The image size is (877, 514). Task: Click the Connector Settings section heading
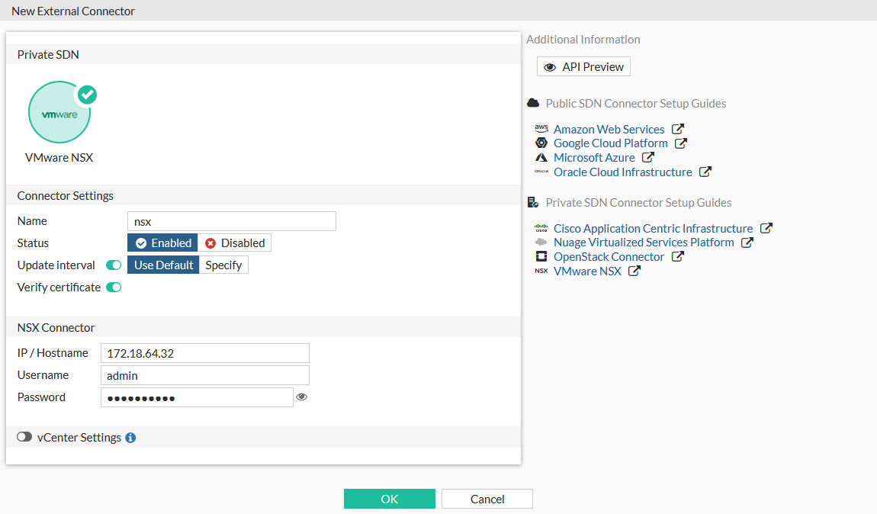tap(65, 196)
